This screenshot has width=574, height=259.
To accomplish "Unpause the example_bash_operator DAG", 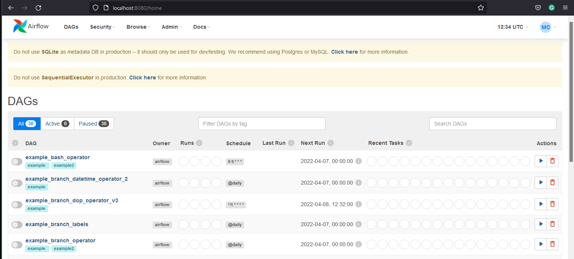I will click(17, 161).
